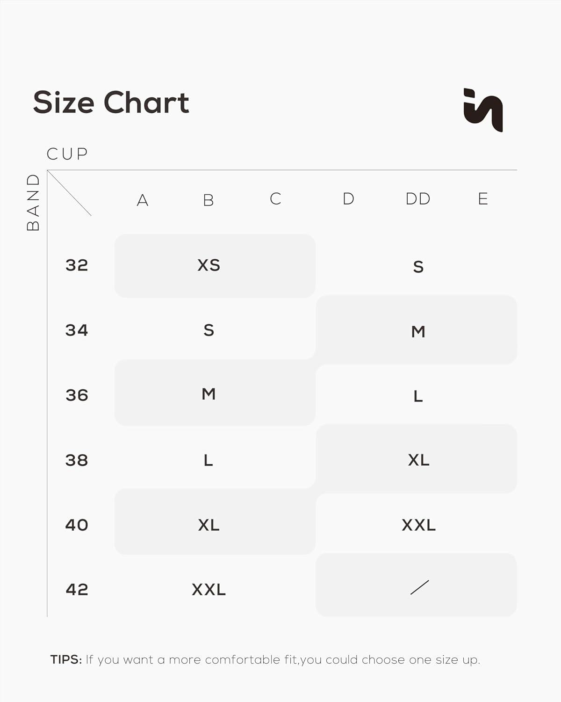Viewport: 561px width, 702px height.
Task: Select band size 32 row label
Action: point(77,265)
